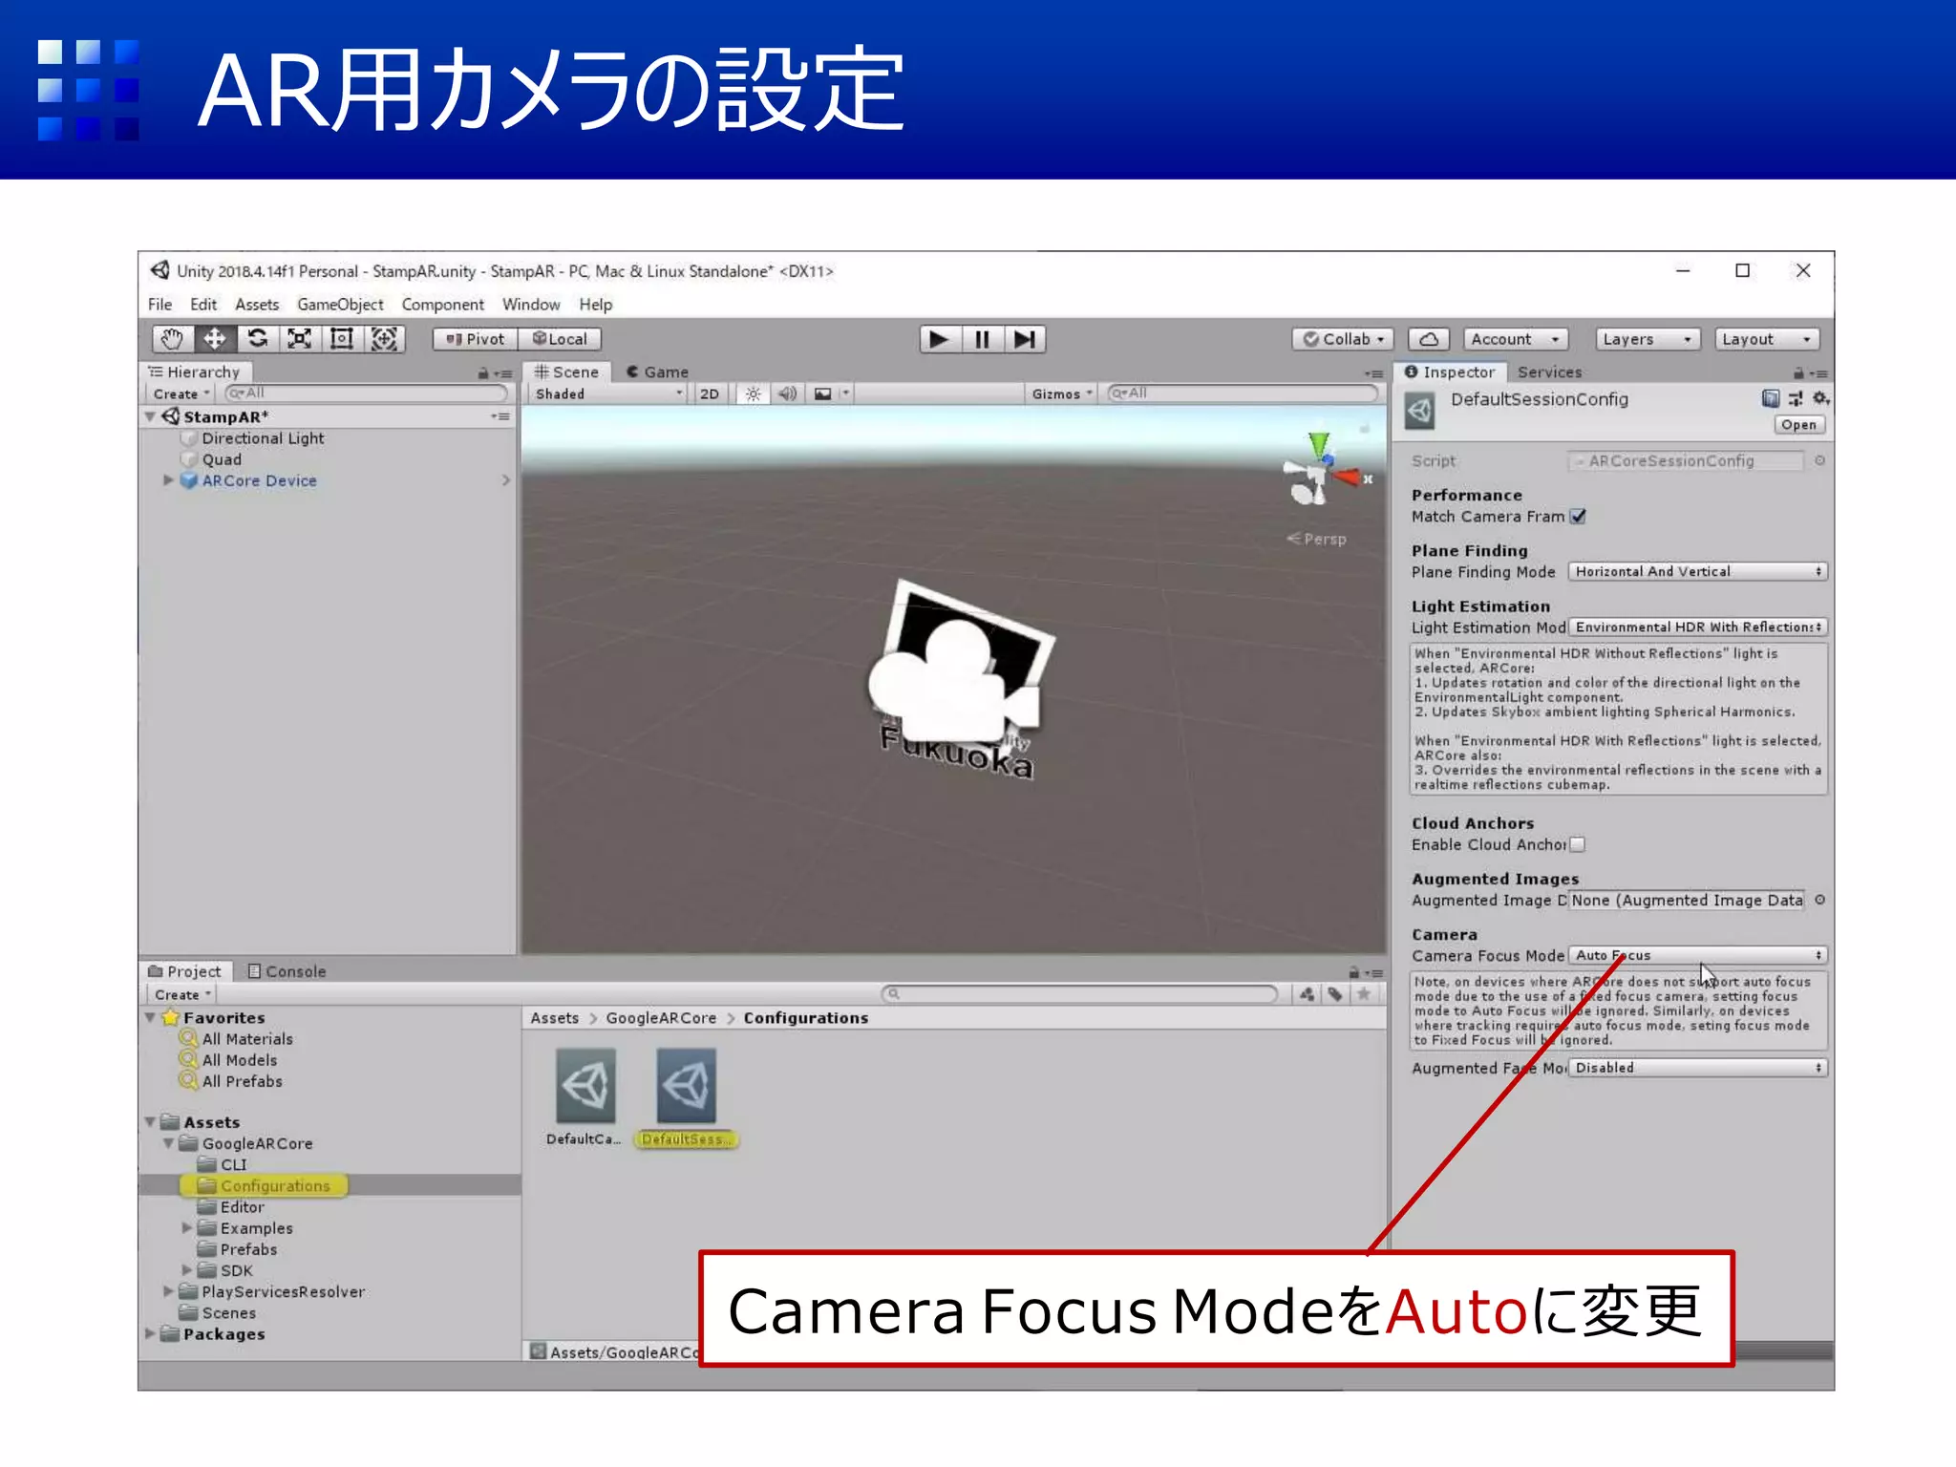The image size is (1956, 1467).
Task: Open Inspector gear settings menu
Action: pos(1820,399)
